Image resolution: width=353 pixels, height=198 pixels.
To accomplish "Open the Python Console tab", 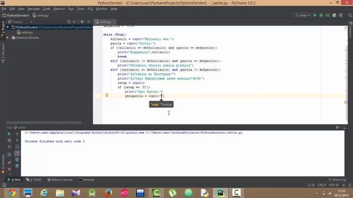I will (60, 180).
